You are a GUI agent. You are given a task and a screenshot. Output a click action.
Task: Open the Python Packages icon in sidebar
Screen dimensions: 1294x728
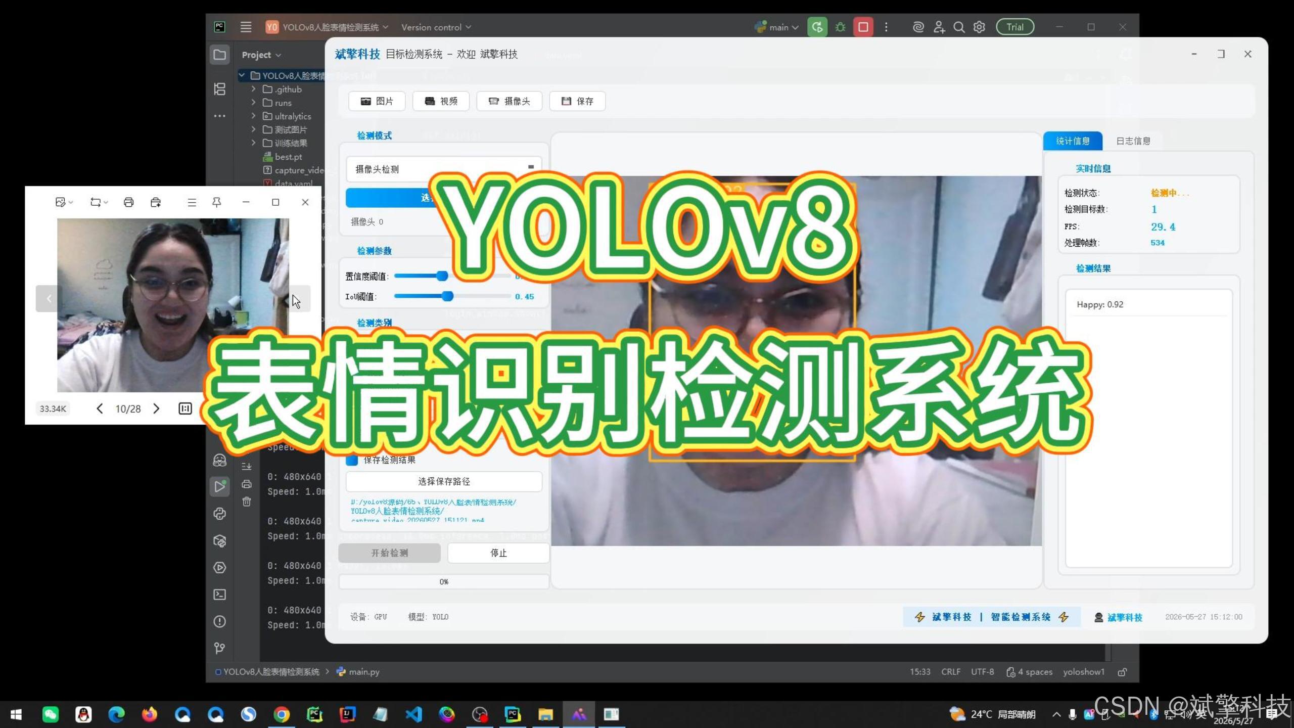220,541
